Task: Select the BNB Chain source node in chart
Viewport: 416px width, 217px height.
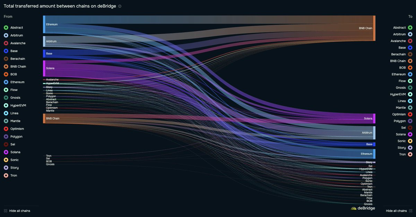Action: click(44, 118)
